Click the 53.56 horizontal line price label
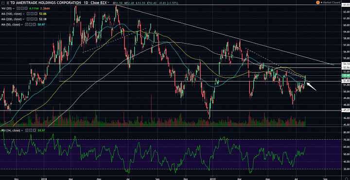 346,67
